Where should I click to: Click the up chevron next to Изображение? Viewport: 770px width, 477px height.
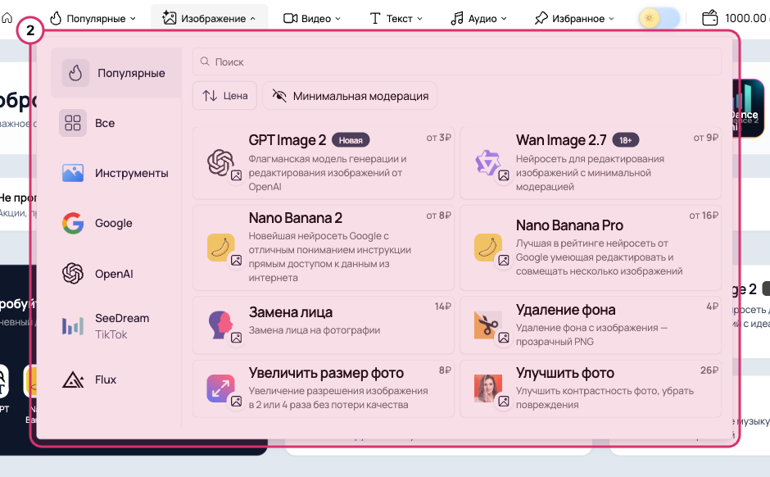(x=253, y=19)
